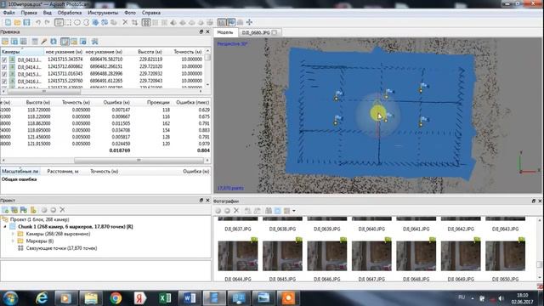Image resolution: width=544 pixels, height=306 pixels.
Task: Click the markers table horizontal scrollbar
Action: [x=139, y=161]
